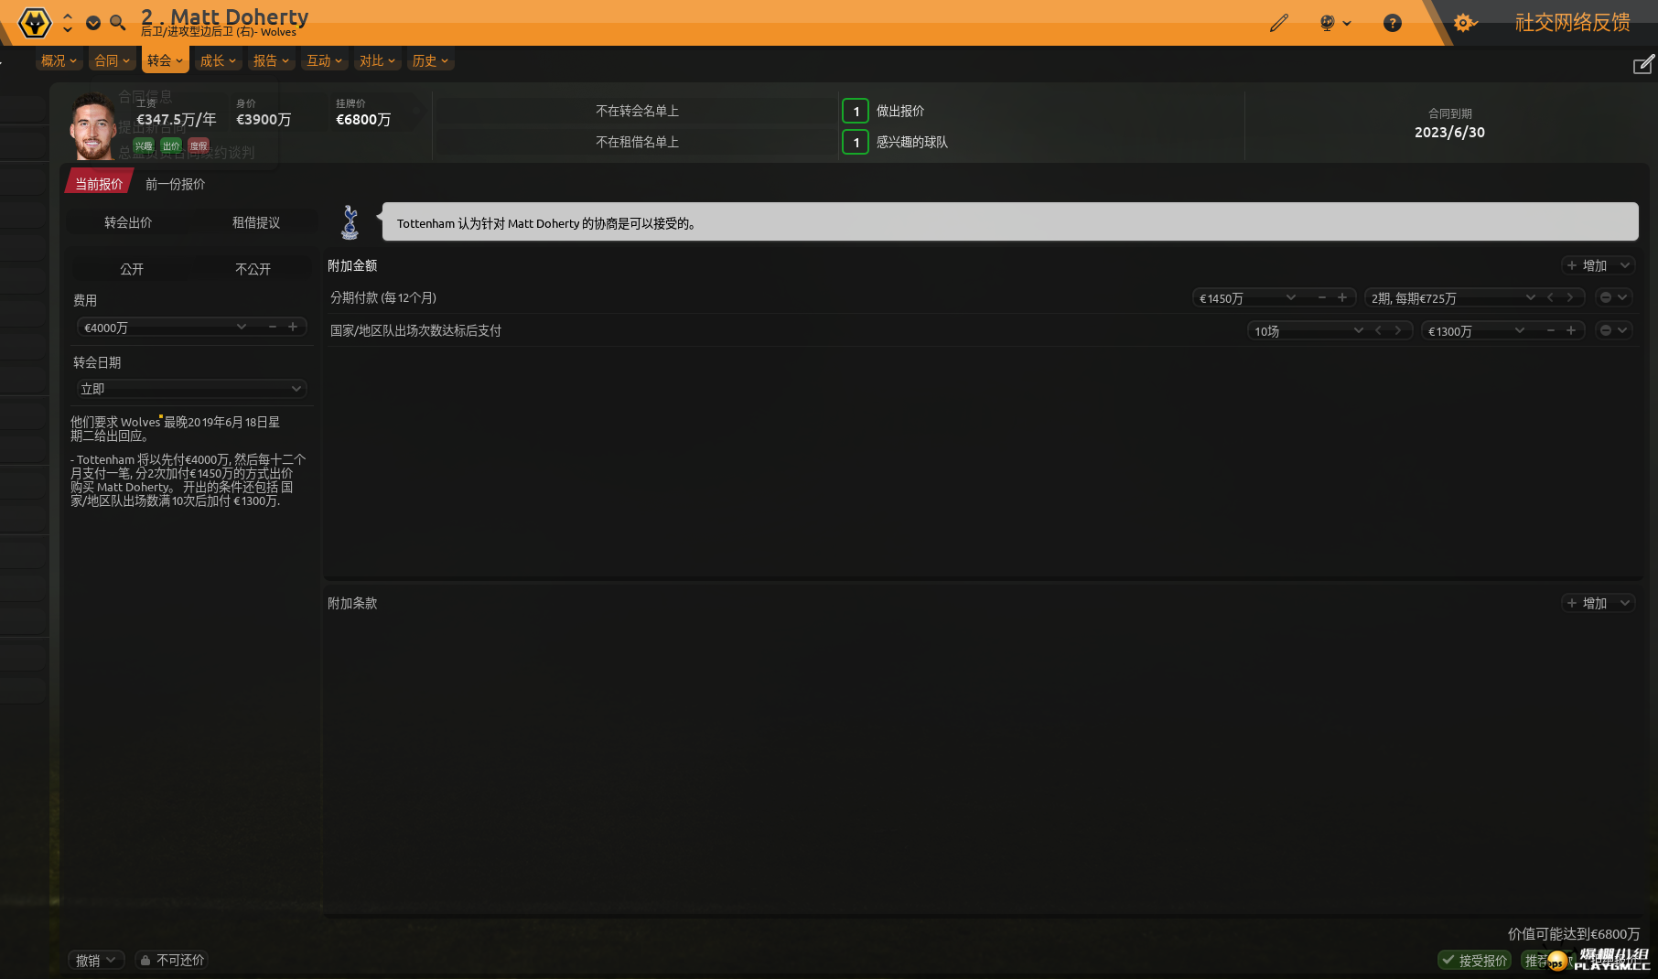This screenshot has height=979, width=1658.
Task: Switch to the 当前报价 tab
Action: 99,184
